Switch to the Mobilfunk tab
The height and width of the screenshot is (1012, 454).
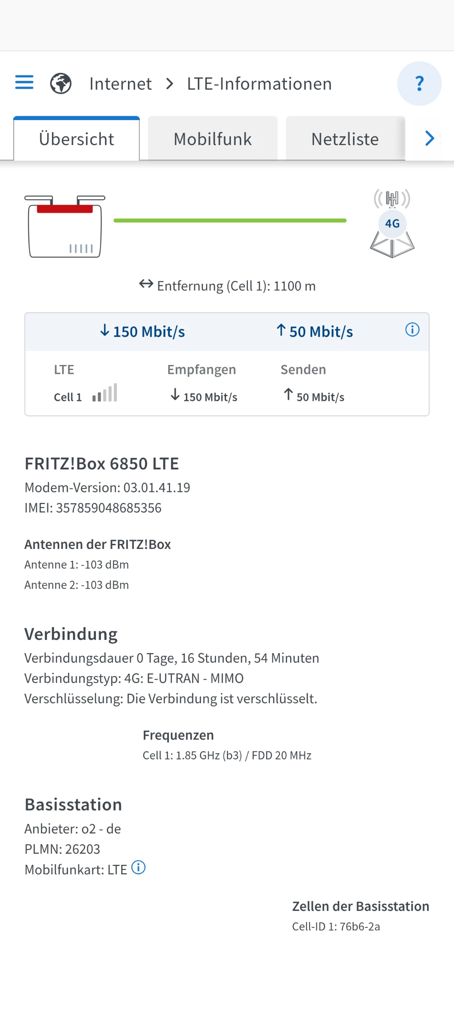click(x=212, y=139)
